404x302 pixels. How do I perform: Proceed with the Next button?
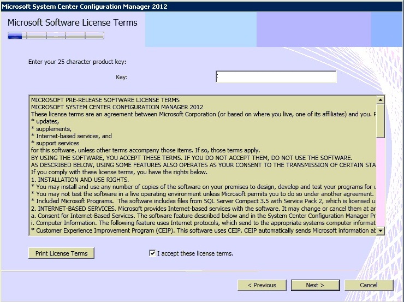pyautogui.click(x=316, y=285)
